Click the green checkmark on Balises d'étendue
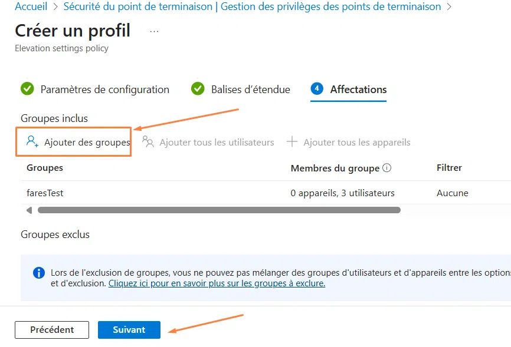 click(198, 89)
